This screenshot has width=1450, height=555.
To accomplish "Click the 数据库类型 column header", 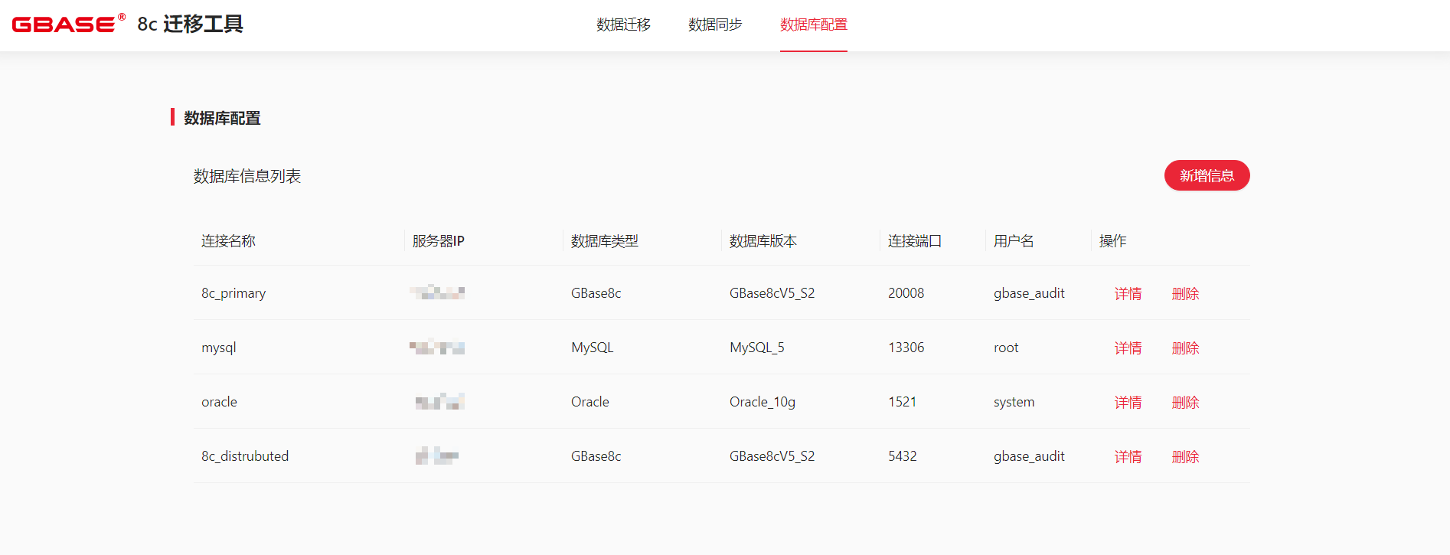I will (604, 241).
